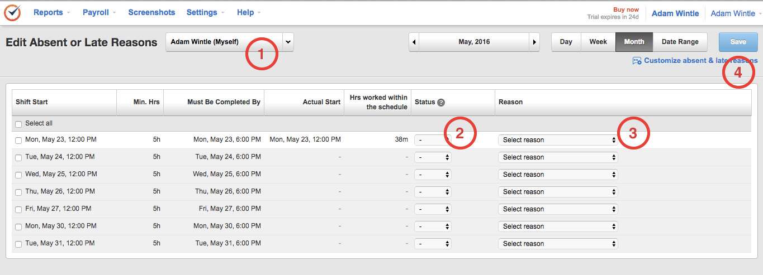The height and width of the screenshot is (275, 763).
Task: Check the Fri, May 27 shift checkbox
Action: point(18,210)
